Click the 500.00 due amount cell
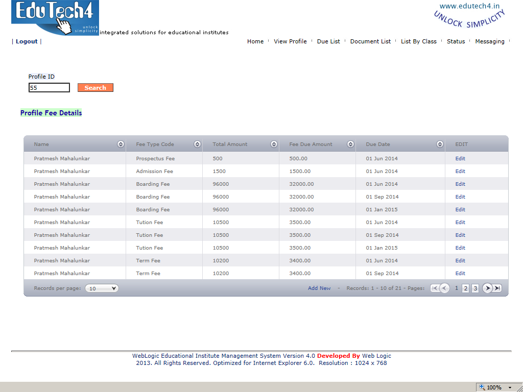523x392 pixels. (298, 158)
